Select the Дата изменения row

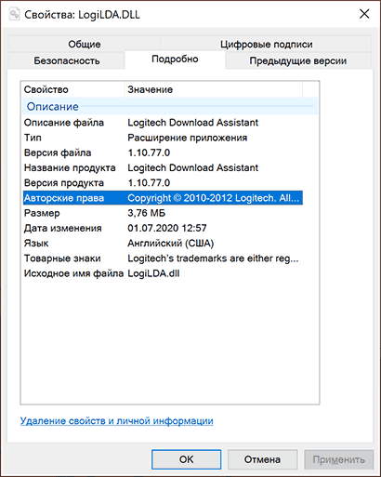pyautogui.click(x=163, y=228)
